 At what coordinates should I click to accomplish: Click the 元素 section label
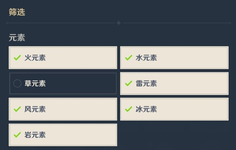[17, 37]
